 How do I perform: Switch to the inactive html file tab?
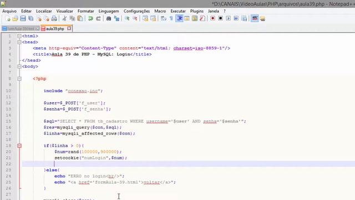point(21,28)
